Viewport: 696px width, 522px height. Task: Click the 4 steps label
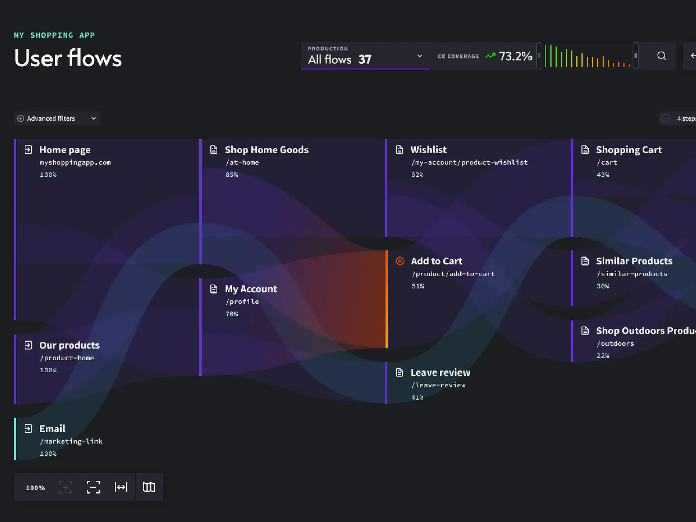[x=686, y=118]
